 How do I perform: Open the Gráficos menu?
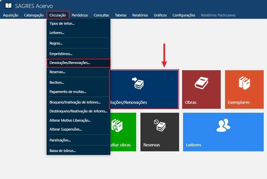pos(160,15)
